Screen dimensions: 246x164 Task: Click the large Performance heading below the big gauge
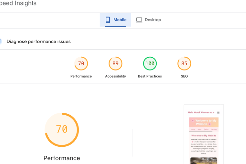coord(62,158)
